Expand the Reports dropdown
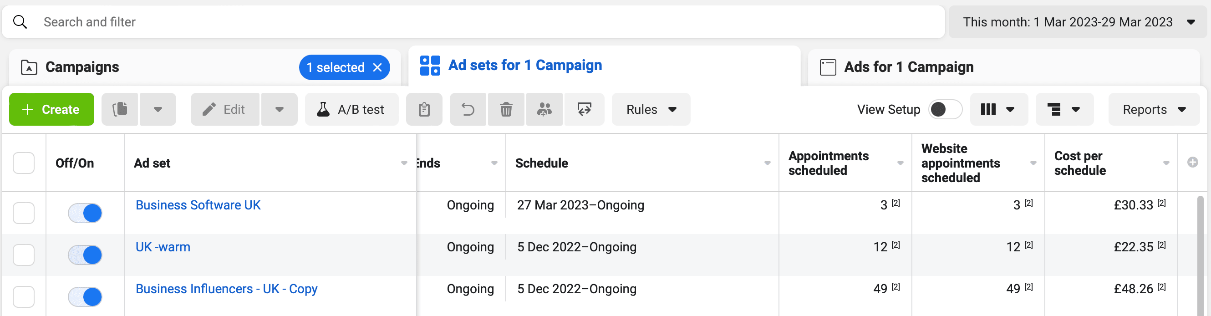 tap(1154, 110)
